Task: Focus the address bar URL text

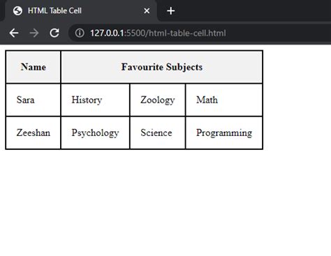Action: coord(158,33)
